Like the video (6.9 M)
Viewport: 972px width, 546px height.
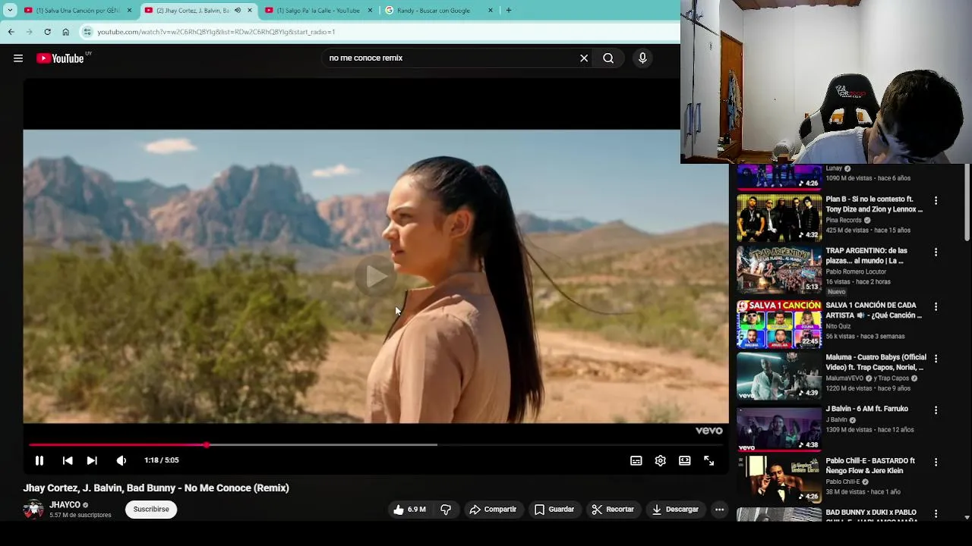click(409, 510)
